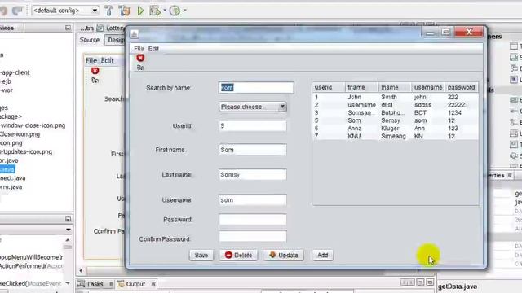The width and height of the screenshot is (522, 293).
Task: Select List component icon in the palette
Action: coord(514,133)
